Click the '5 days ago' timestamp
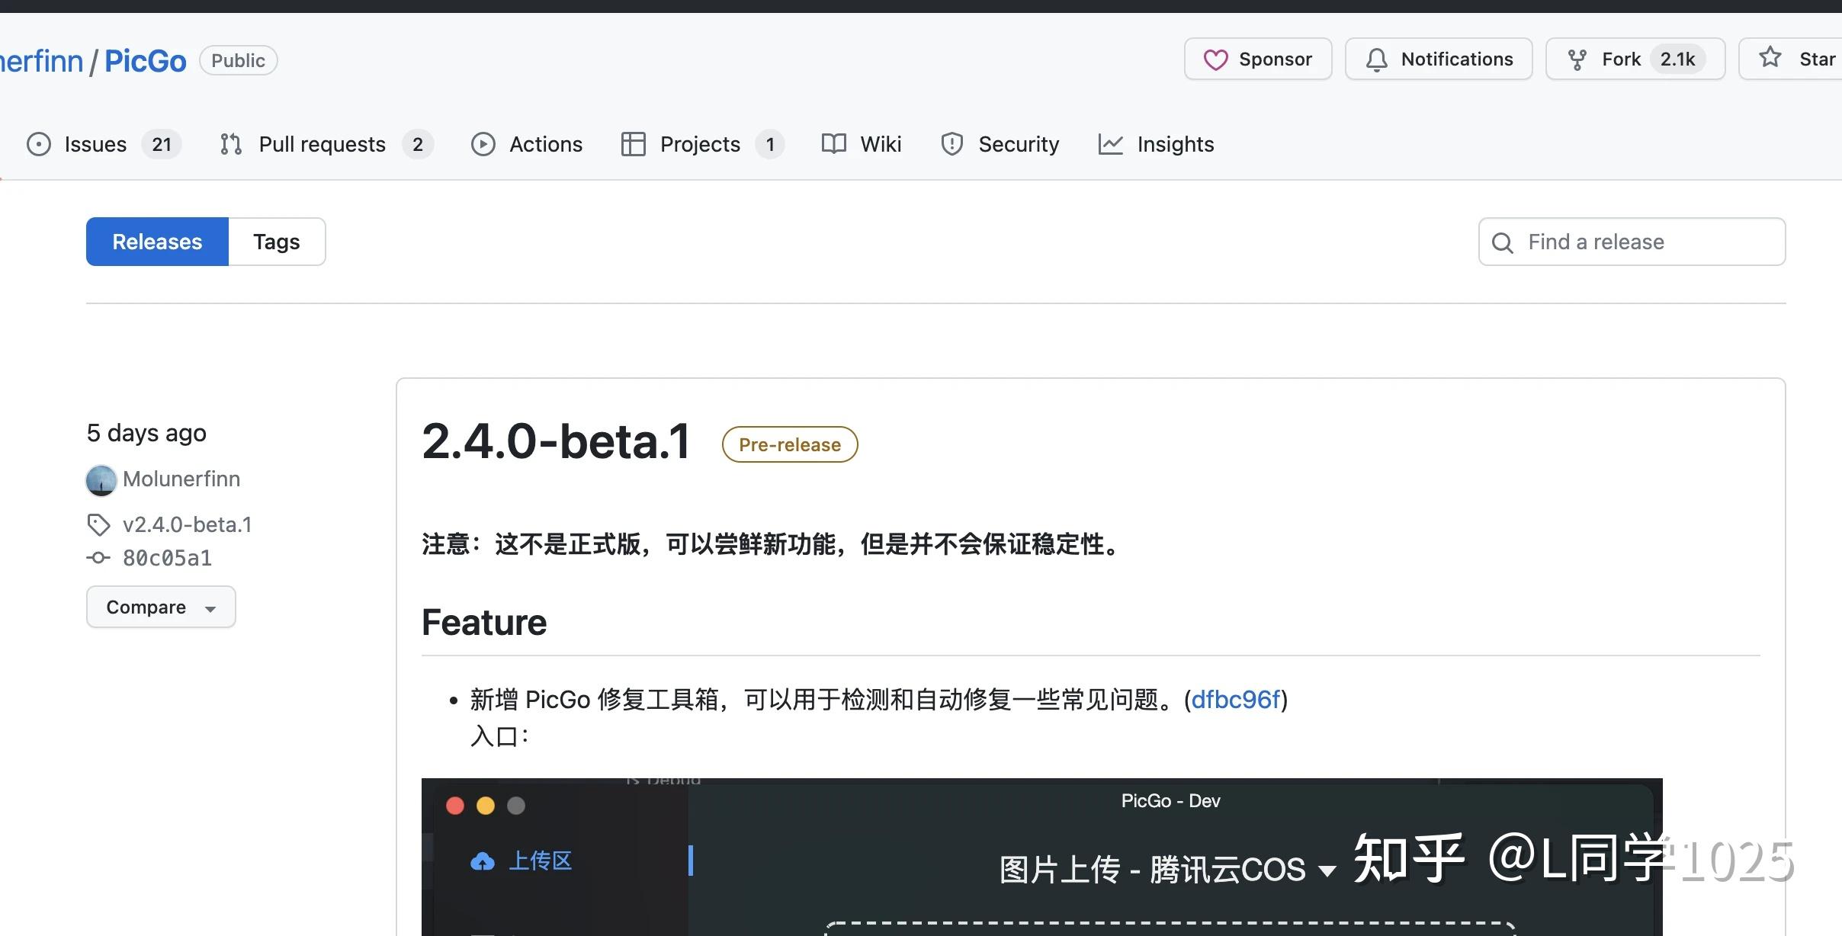 (x=146, y=433)
